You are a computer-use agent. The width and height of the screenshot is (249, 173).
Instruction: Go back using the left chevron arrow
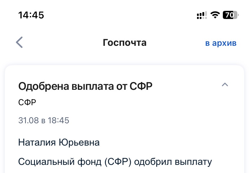[19, 42]
